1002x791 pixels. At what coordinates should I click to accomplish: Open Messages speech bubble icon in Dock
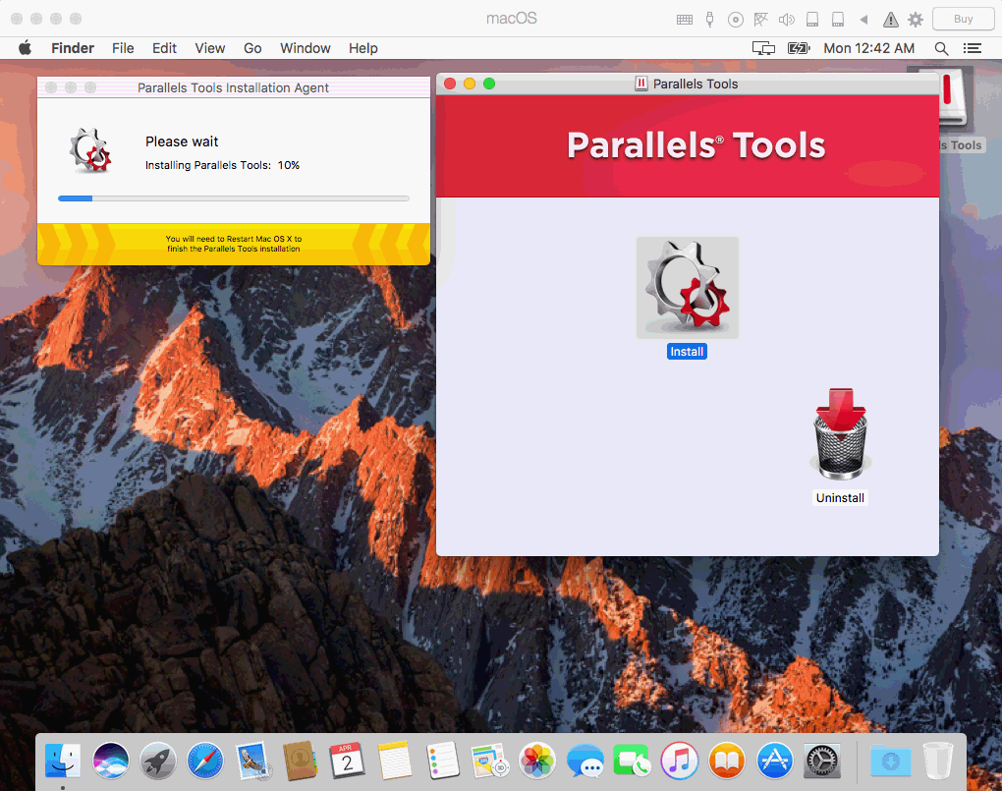584,761
